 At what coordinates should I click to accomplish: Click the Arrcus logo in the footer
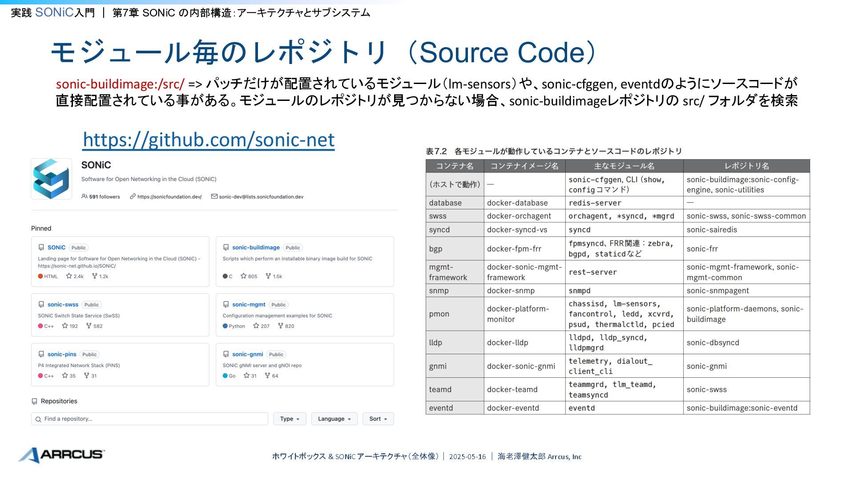(x=61, y=455)
